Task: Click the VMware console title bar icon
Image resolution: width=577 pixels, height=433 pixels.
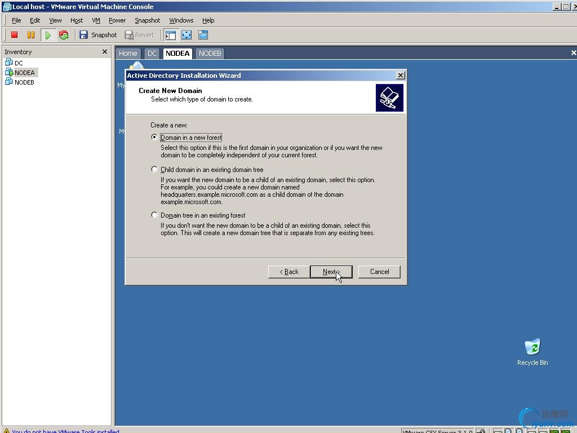Action: pyautogui.click(x=7, y=6)
